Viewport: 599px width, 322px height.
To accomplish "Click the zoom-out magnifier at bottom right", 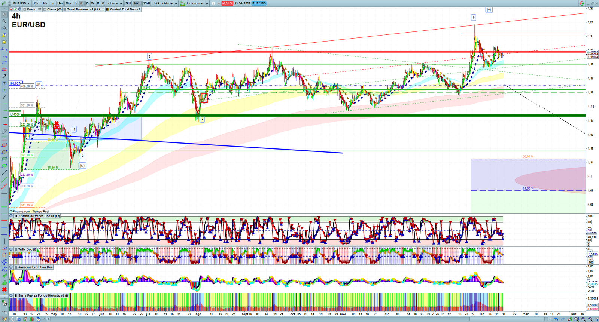I will coord(583,319).
